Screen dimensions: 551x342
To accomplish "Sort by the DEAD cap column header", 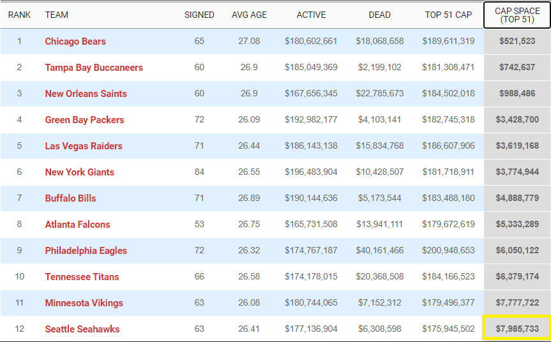I will (x=379, y=15).
